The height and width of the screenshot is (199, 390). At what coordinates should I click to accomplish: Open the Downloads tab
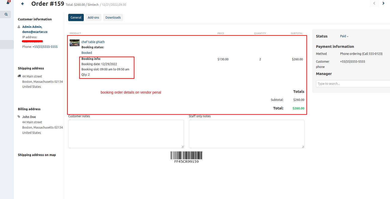click(113, 18)
